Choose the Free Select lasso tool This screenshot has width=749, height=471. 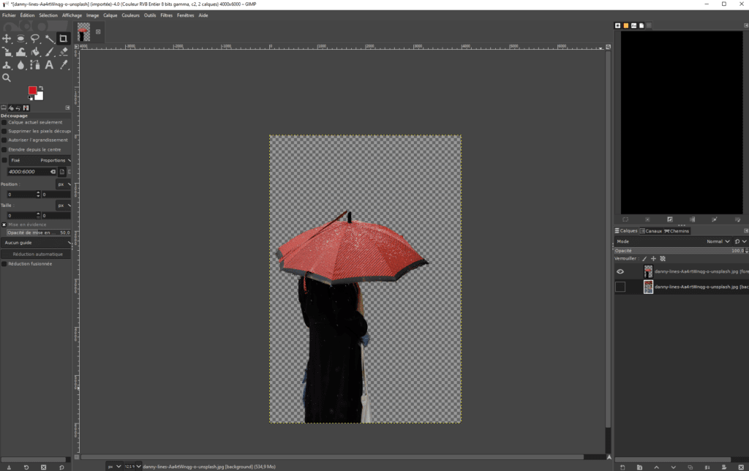point(34,39)
